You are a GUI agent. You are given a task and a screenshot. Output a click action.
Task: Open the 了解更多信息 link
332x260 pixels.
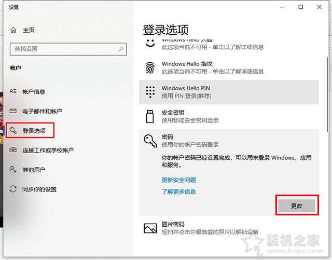point(178,192)
